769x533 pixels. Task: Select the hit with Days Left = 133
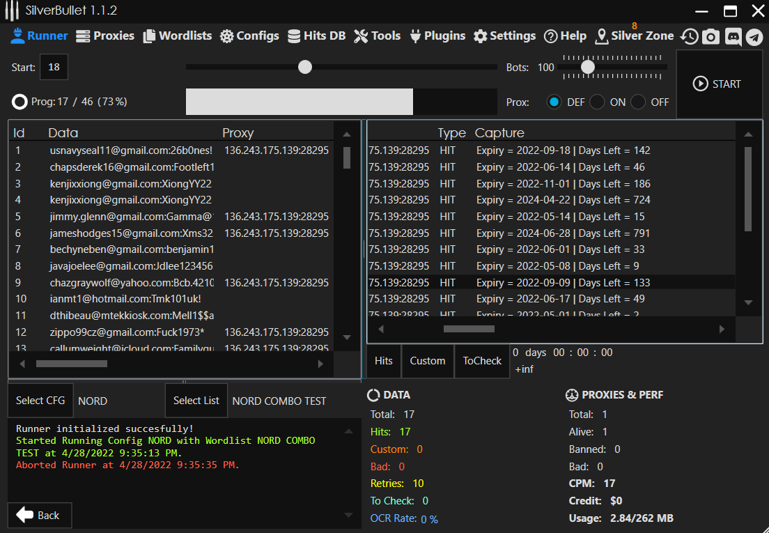pos(551,283)
